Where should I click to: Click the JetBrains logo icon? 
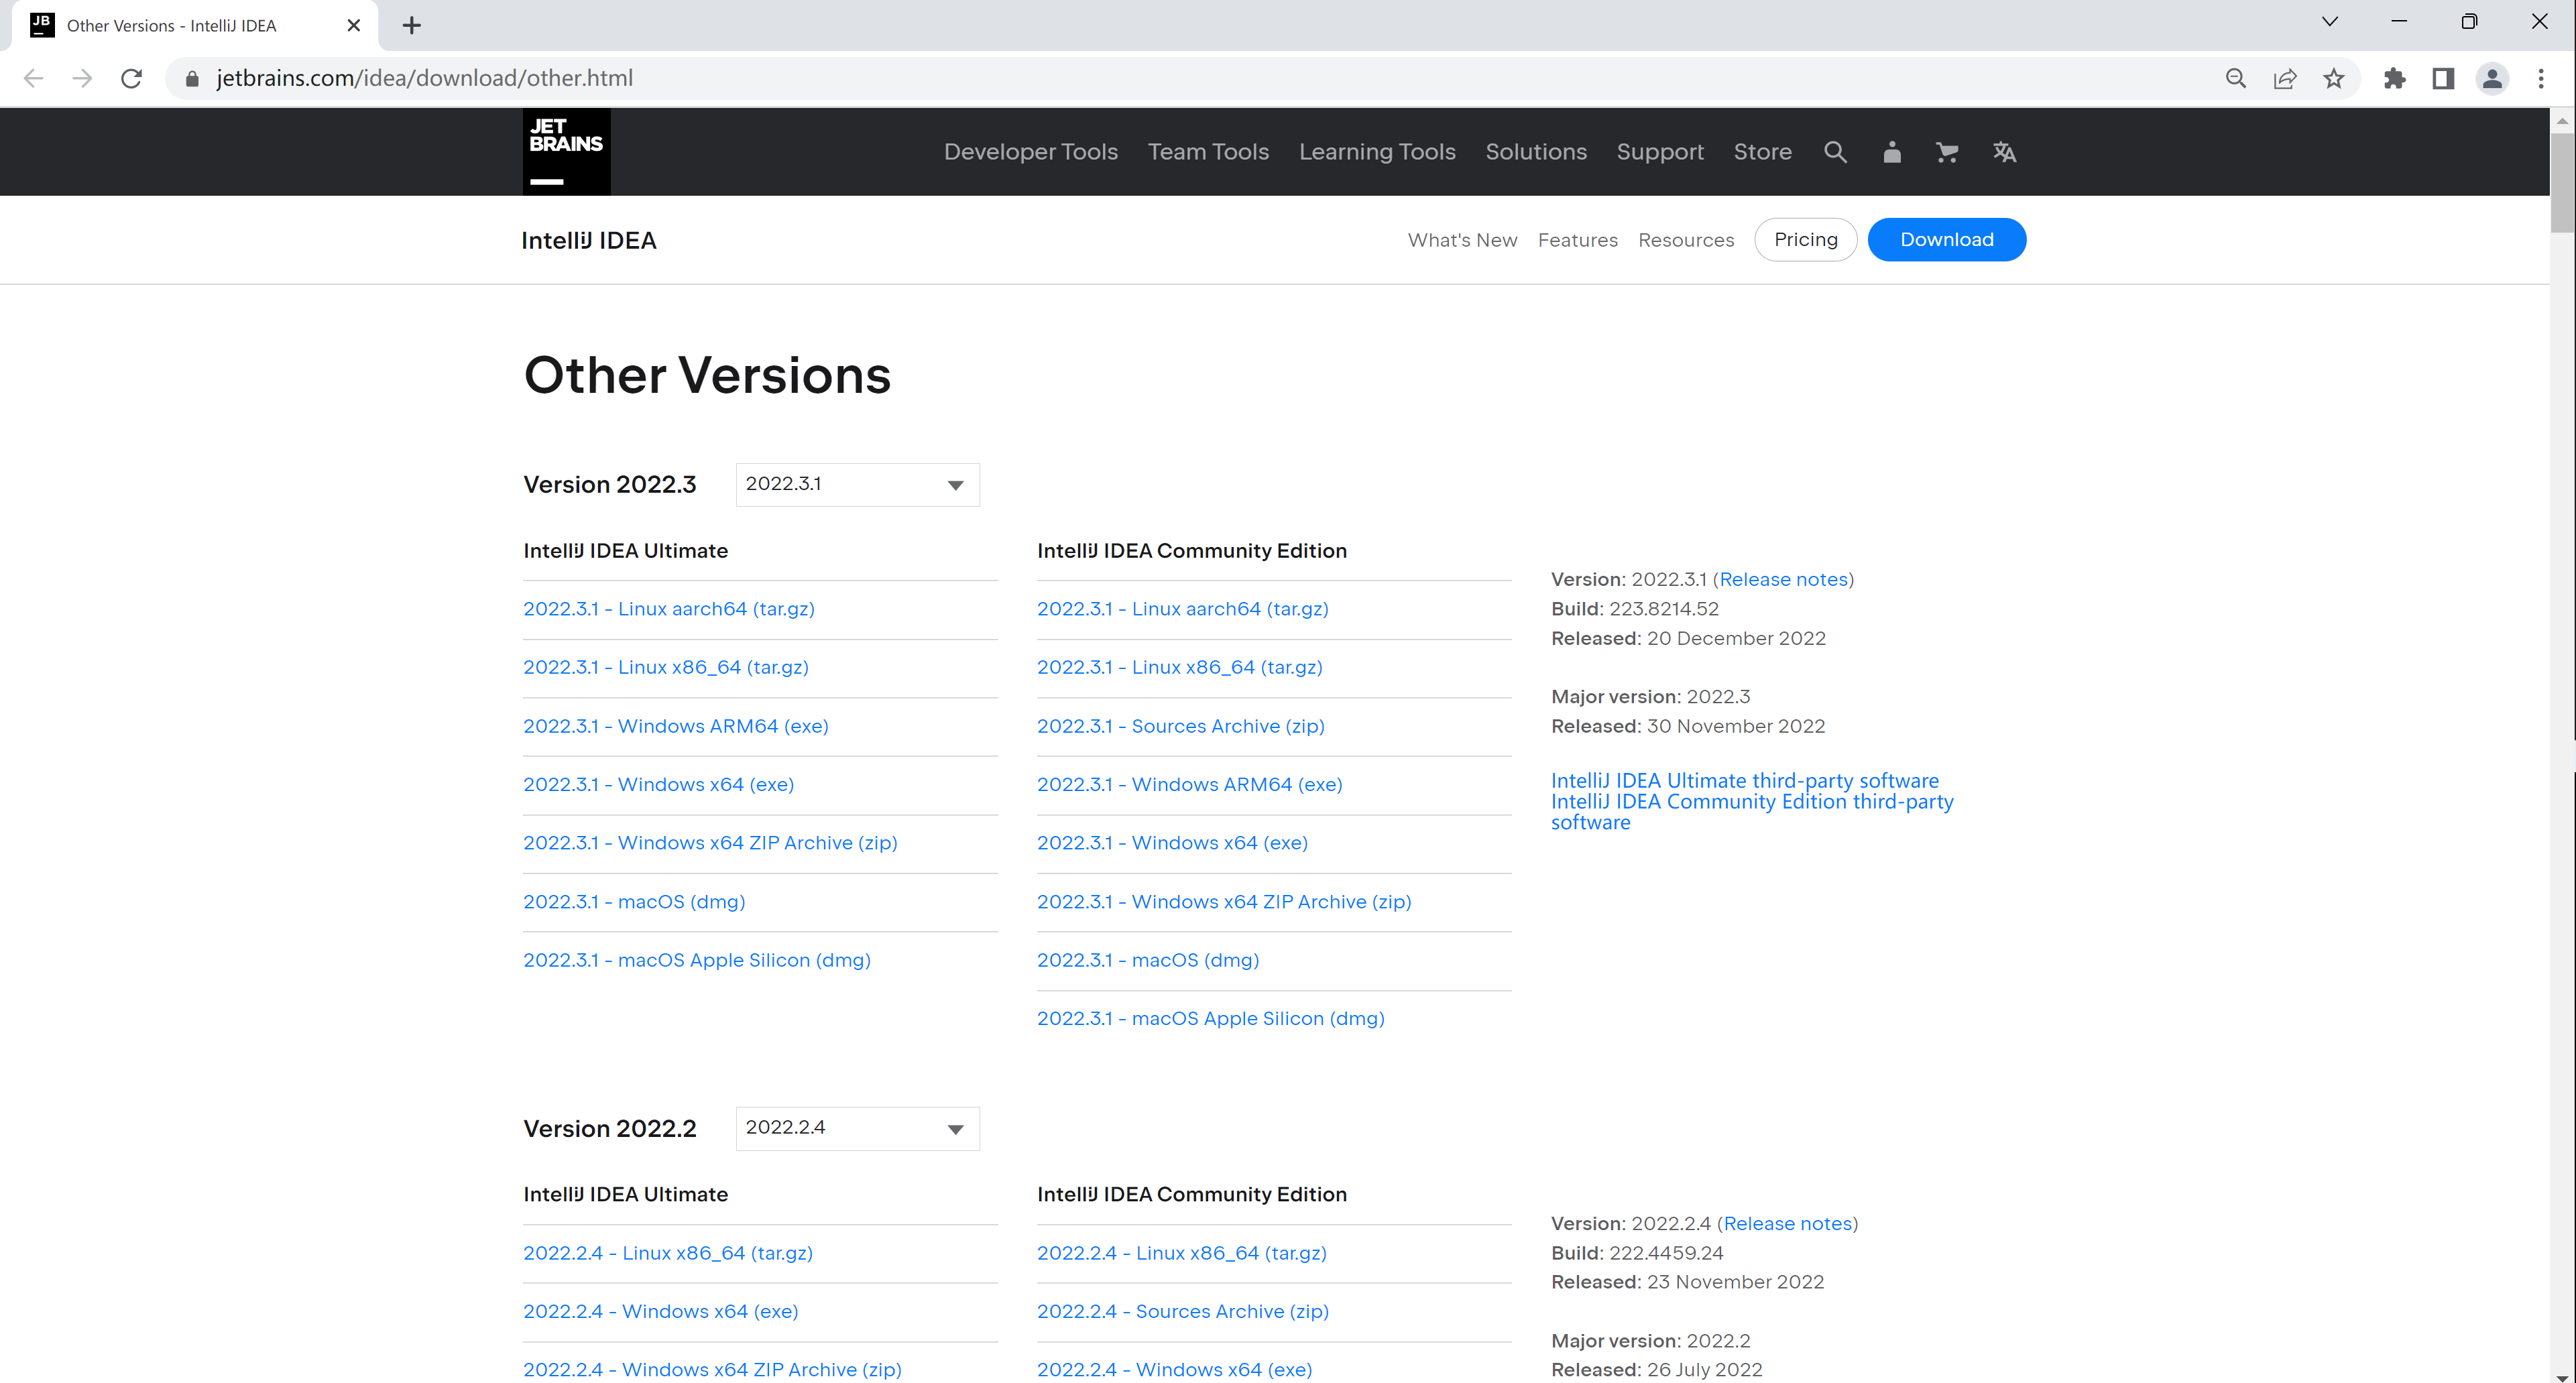pyautogui.click(x=564, y=152)
